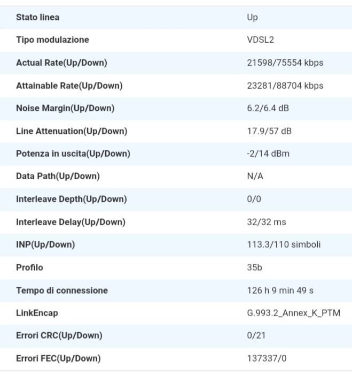Click the Potenza in uscita value -2/14 dBm
Image resolution: width=352 pixels, height=375 pixels.
268,154
